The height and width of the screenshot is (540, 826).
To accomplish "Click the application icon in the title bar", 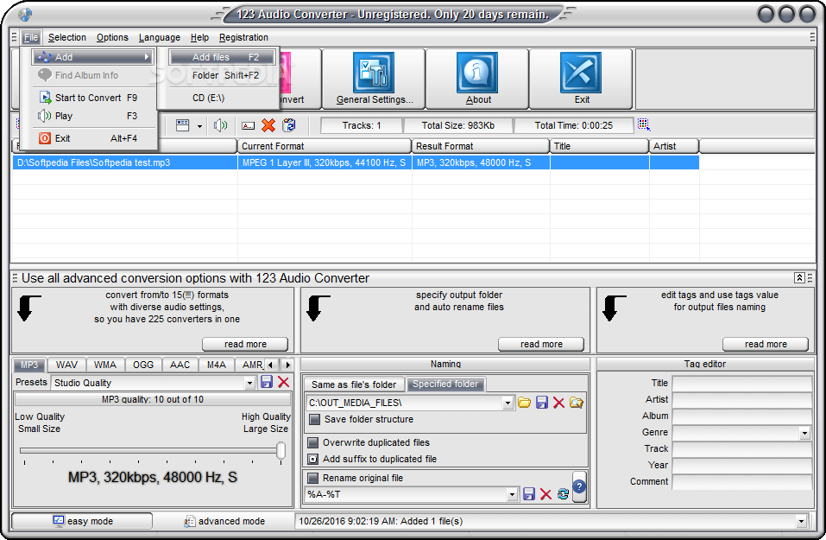I will [25, 14].
